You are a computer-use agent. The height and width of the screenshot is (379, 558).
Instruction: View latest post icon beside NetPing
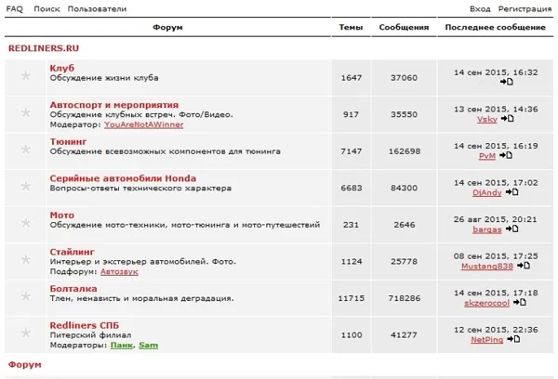[514, 339]
